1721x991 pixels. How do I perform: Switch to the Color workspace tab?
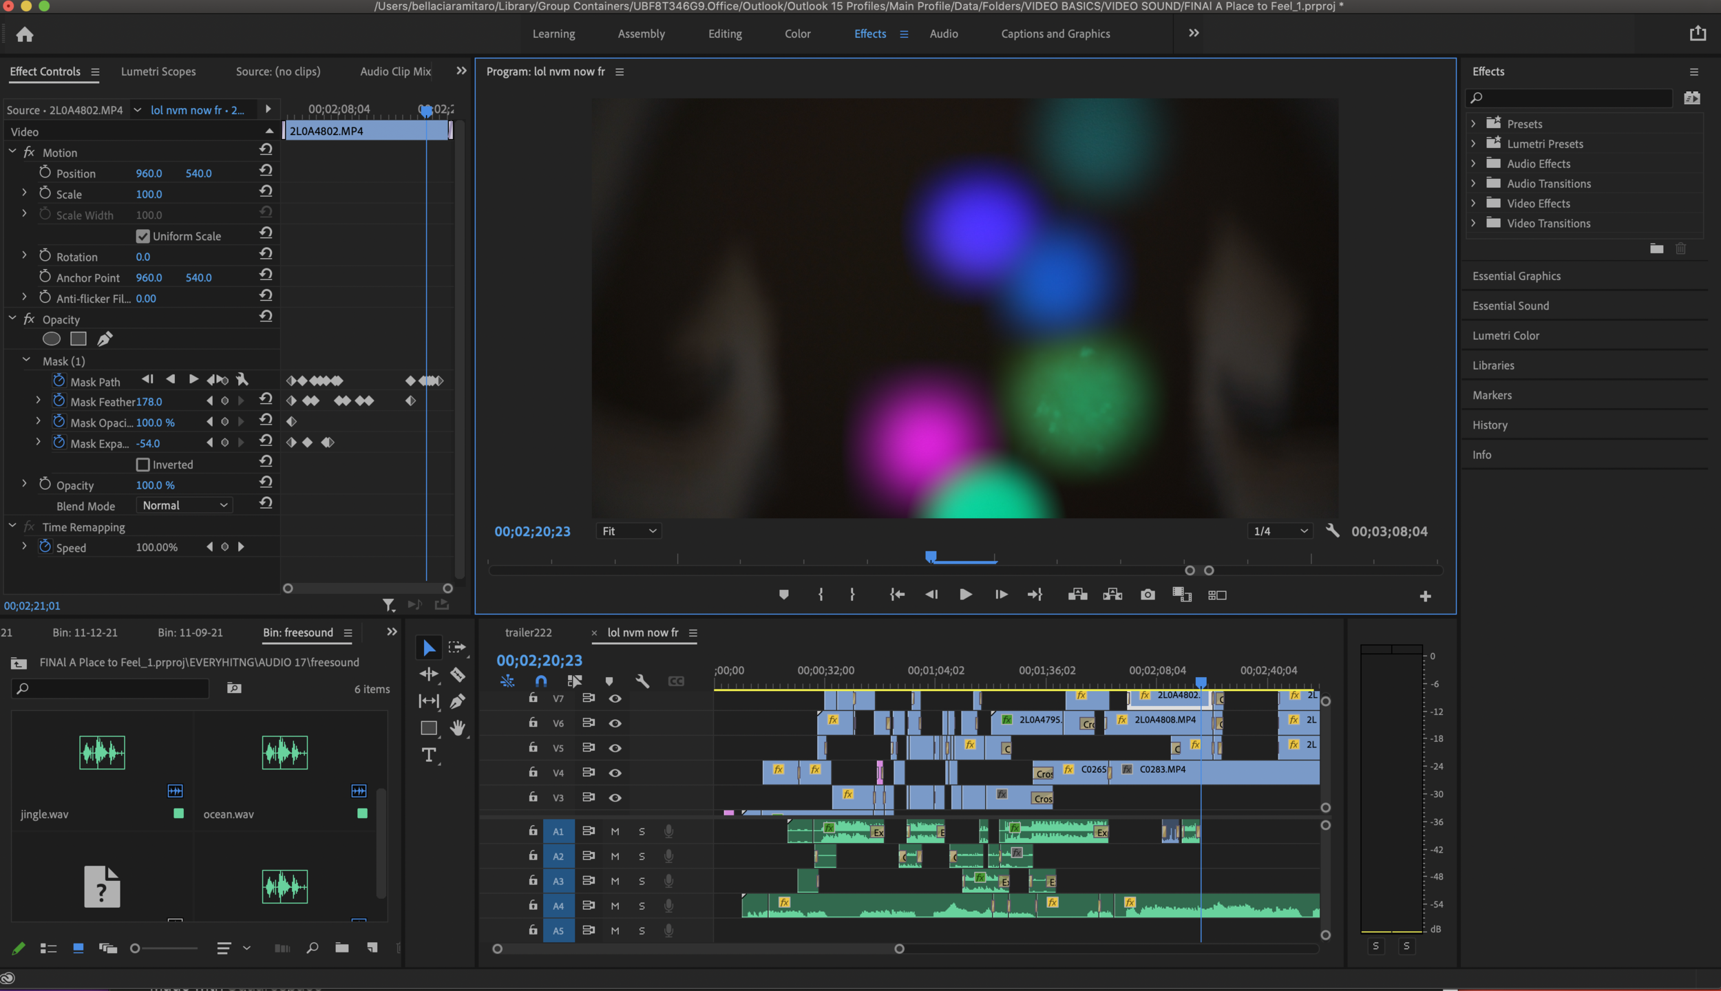pyautogui.click(x=797, y=34)
